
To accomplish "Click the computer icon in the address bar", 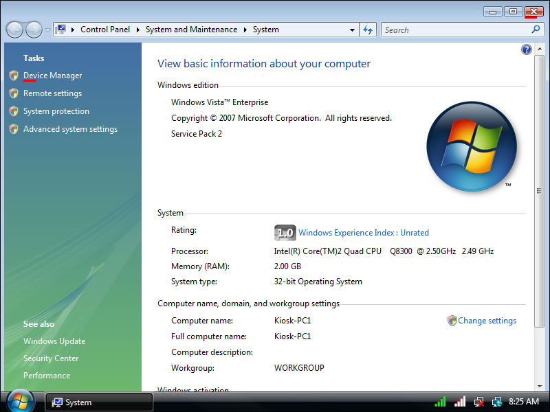I will pos(61,30).
